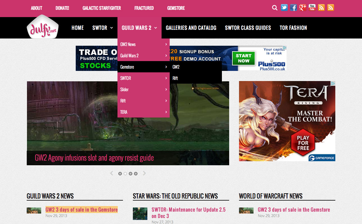Click the first orange RSS feed icon

point(321,8)
